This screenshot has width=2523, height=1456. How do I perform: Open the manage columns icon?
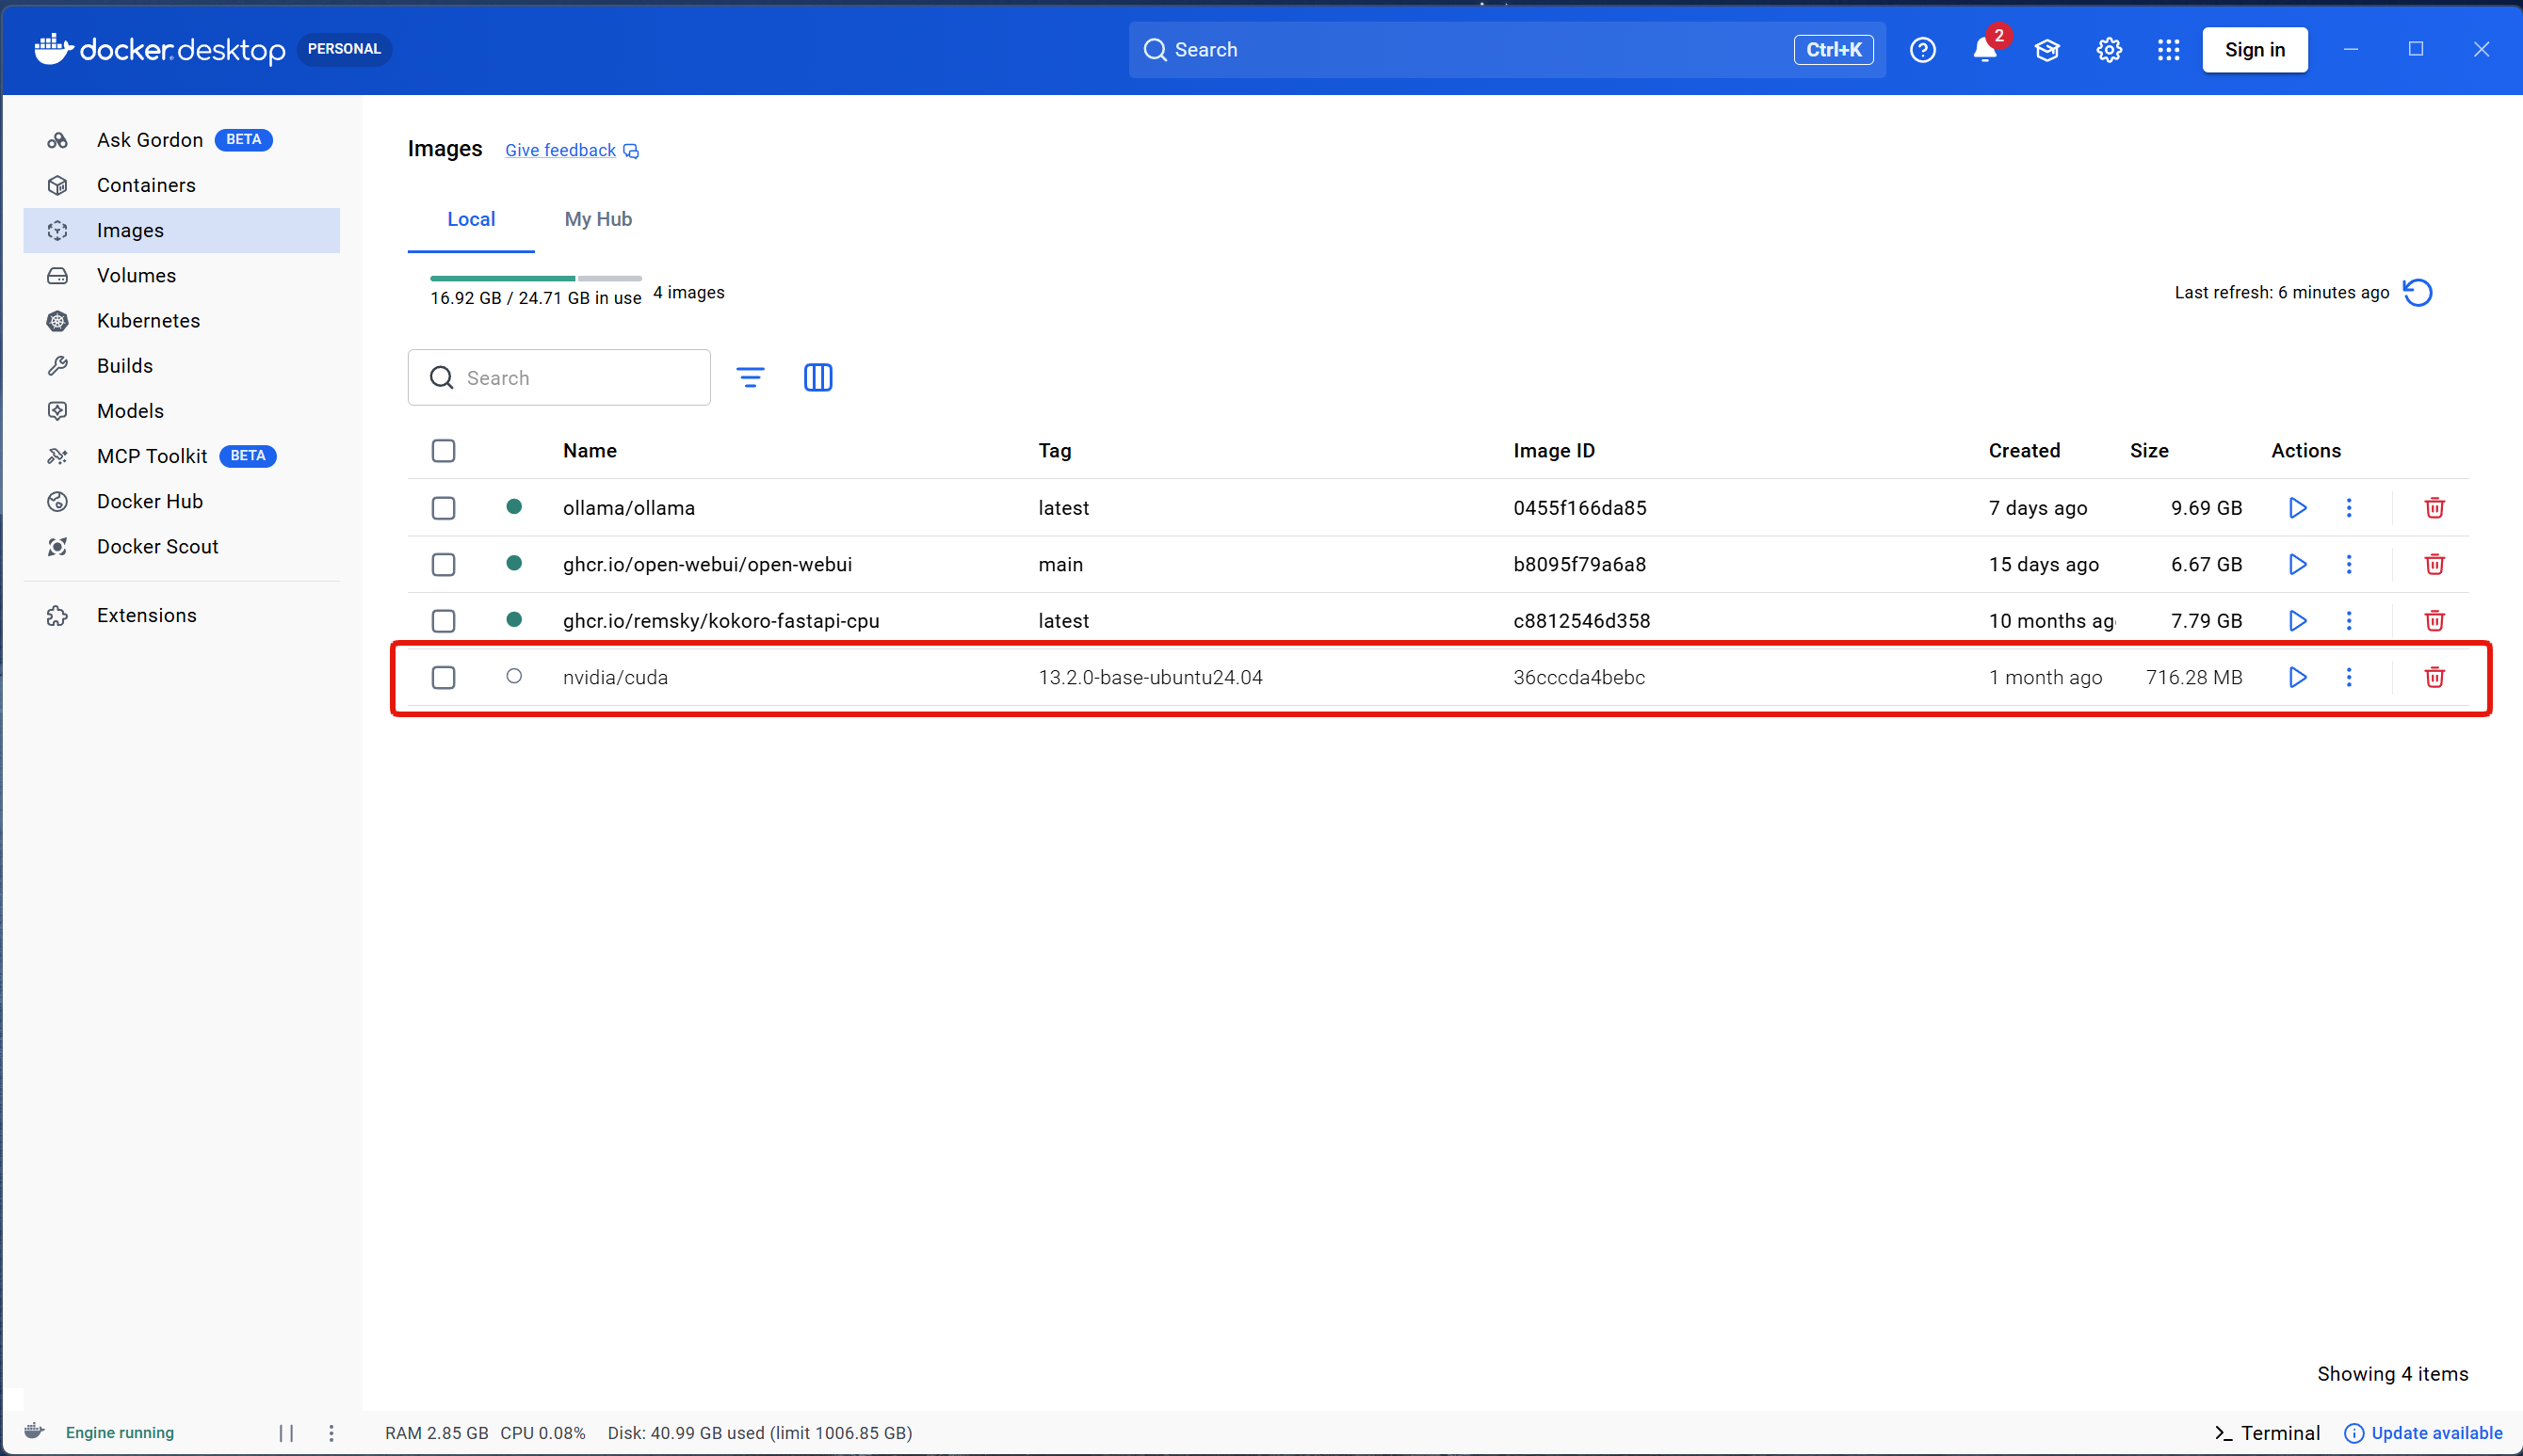coord(817,377)
